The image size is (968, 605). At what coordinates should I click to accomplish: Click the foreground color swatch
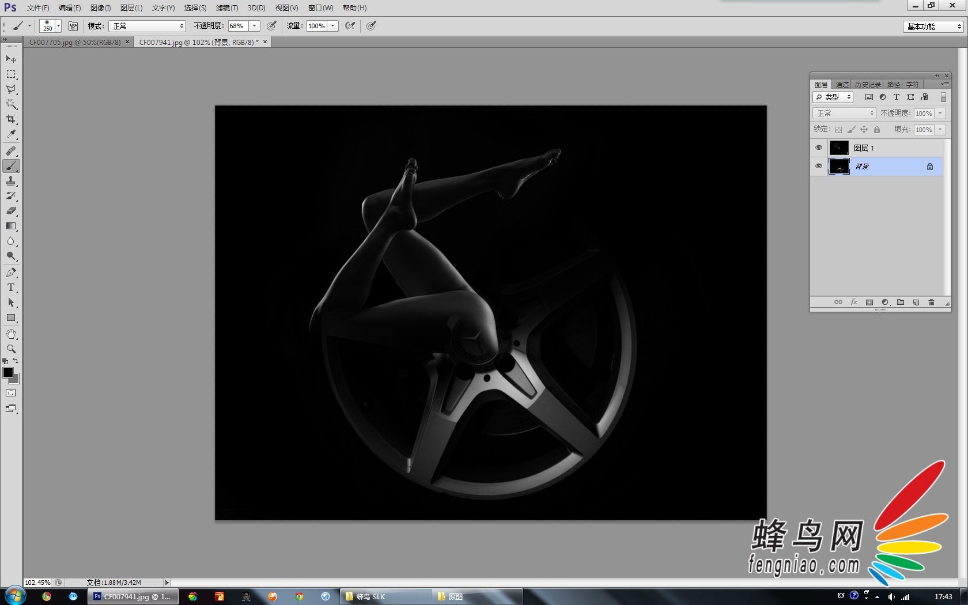8,373
